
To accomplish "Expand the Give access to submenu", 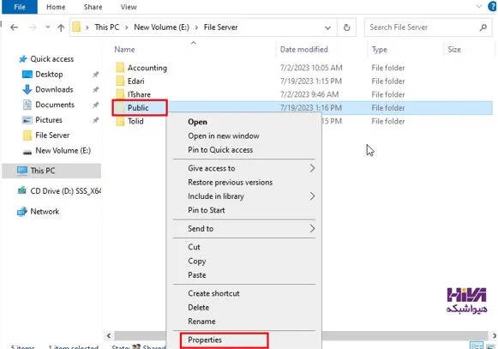I will [x=312, y=168].
